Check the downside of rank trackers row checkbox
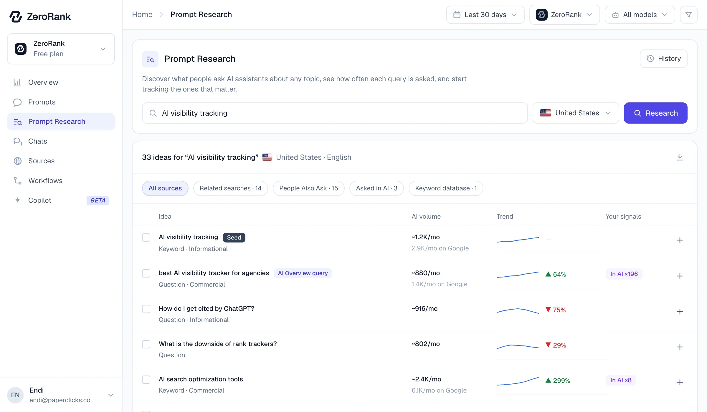Viewport: 707px width, 412px height. coord(146,344)
